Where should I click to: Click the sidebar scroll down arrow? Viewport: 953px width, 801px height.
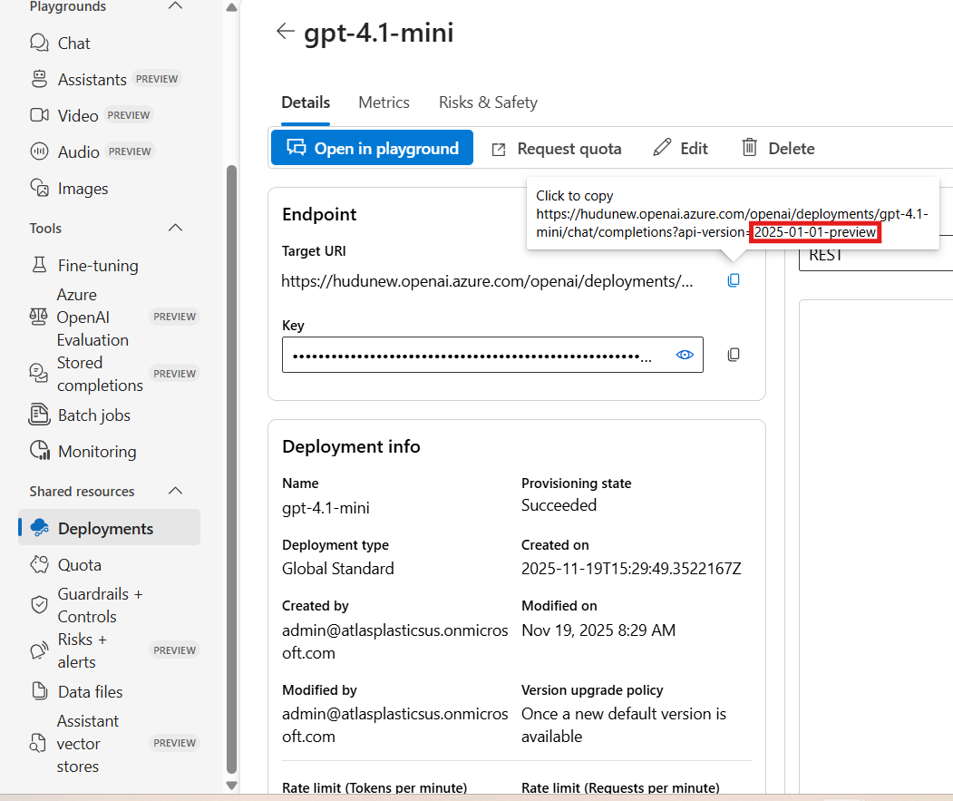tap(231, 786)
